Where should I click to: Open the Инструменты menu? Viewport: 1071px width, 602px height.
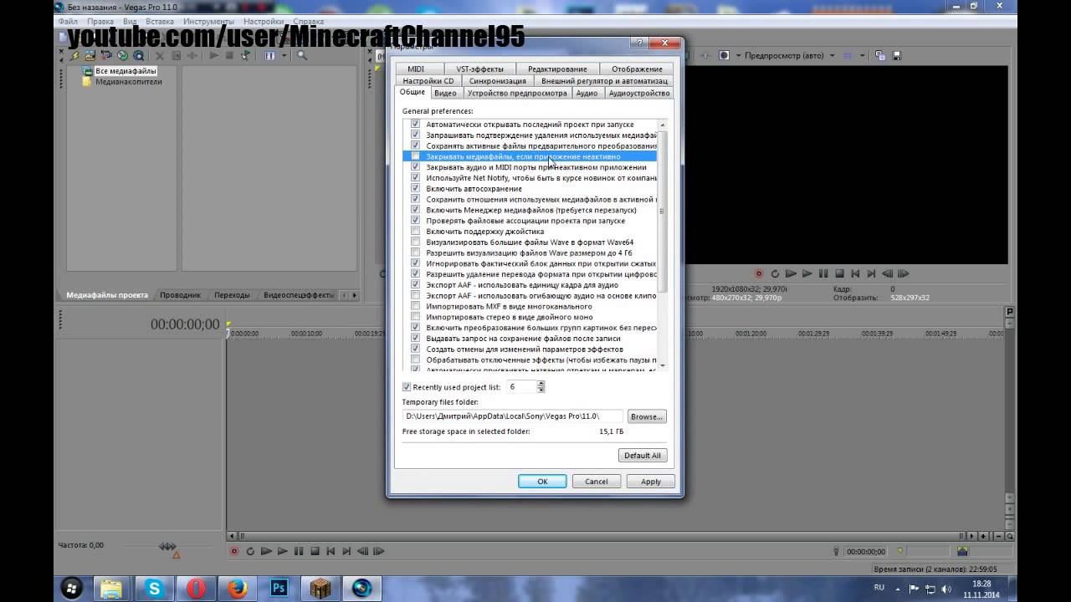click(x=208, y=21)
